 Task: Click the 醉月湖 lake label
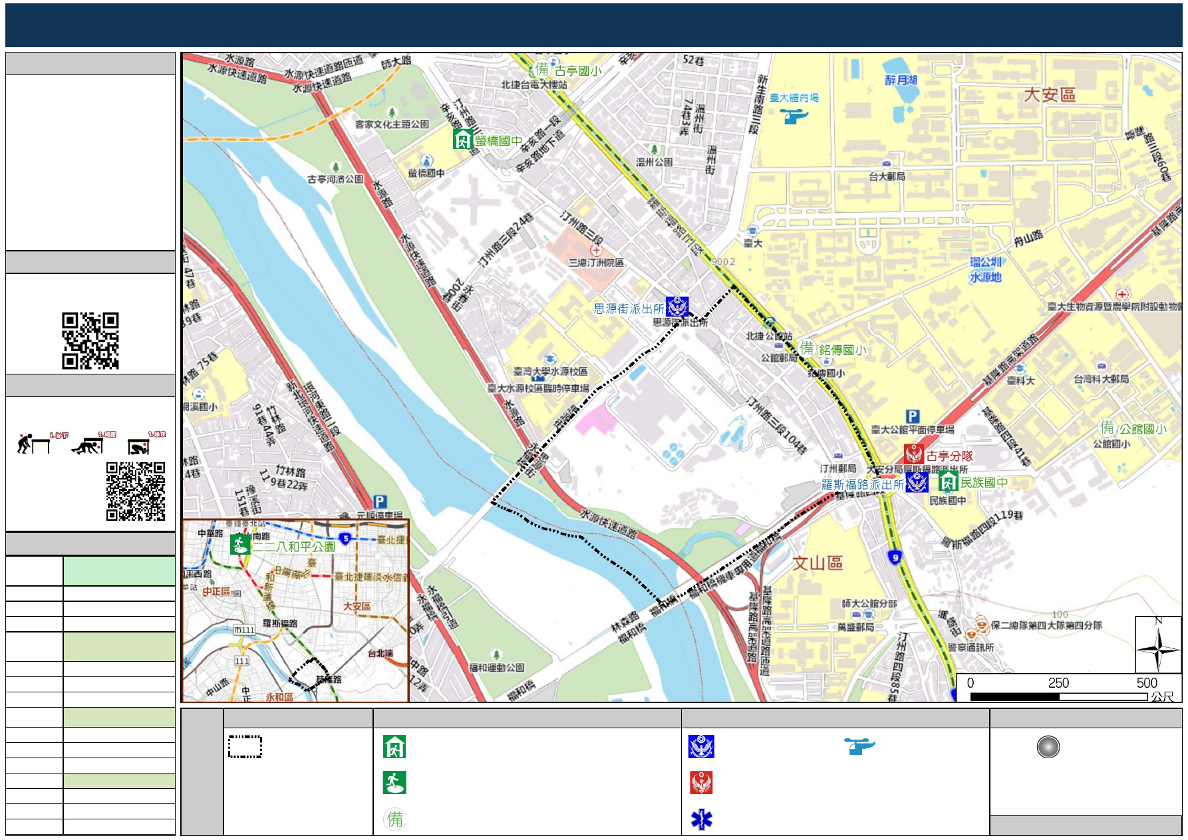point(901,80)
